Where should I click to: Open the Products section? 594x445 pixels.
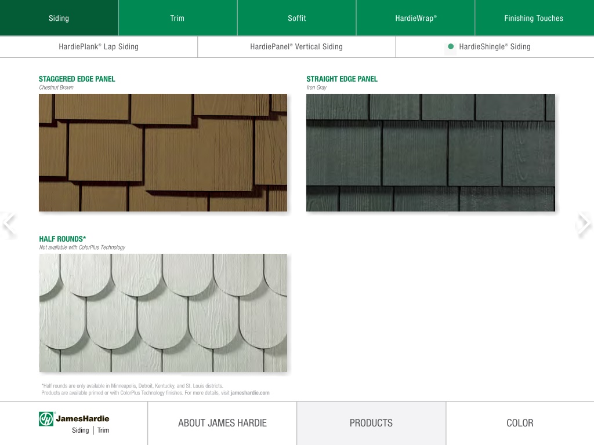click(371, 423)
